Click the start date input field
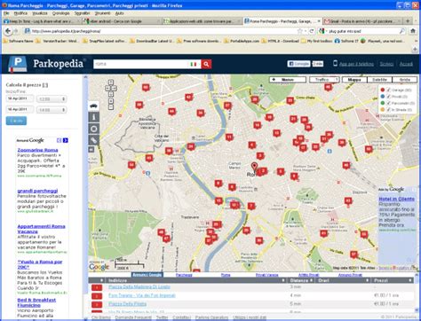 pyautogui.click(x=20, y=98)
